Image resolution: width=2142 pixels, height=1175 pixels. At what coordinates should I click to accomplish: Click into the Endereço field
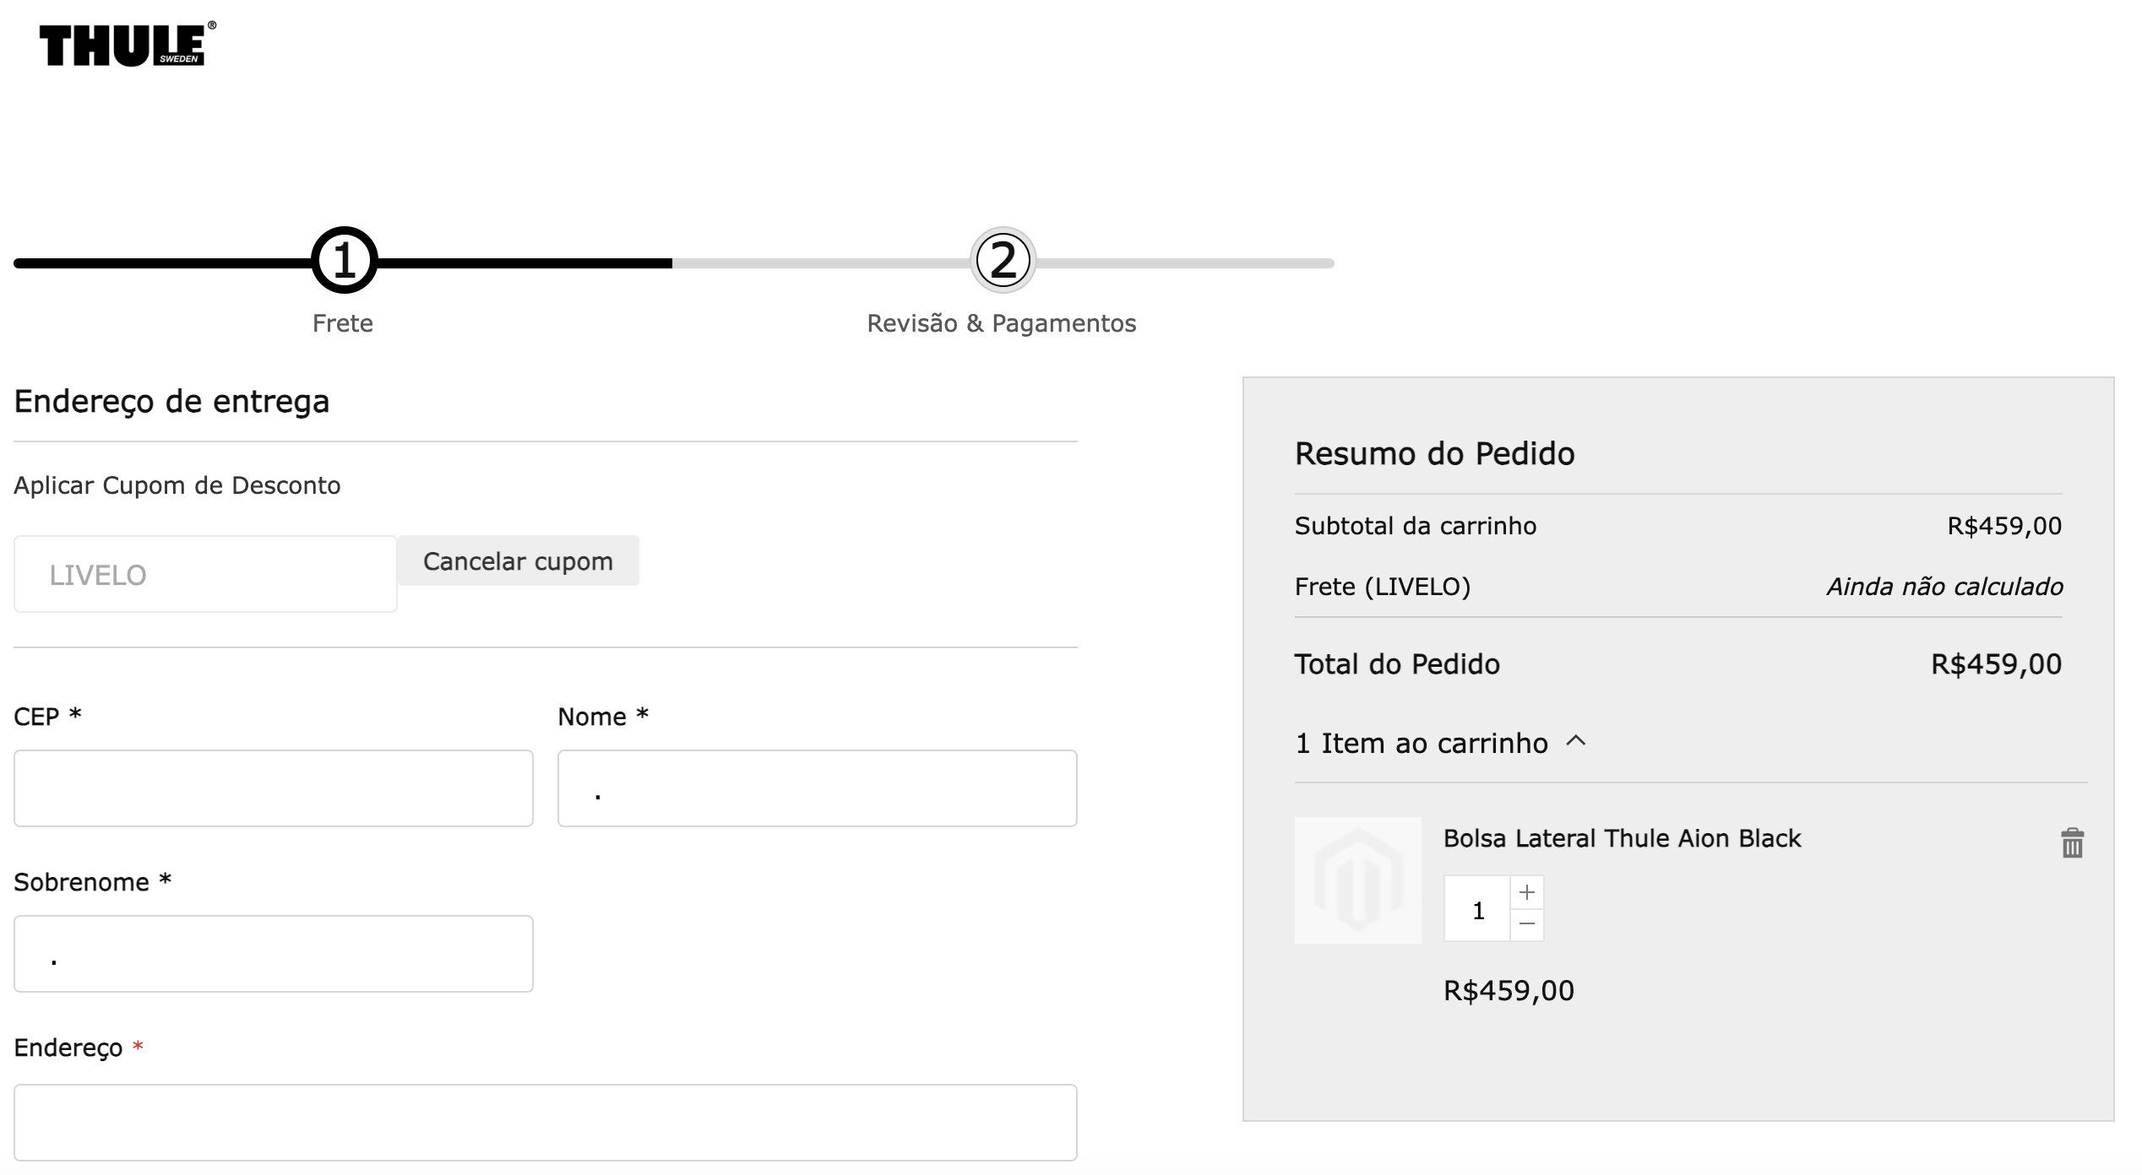tap(546, 1123)
